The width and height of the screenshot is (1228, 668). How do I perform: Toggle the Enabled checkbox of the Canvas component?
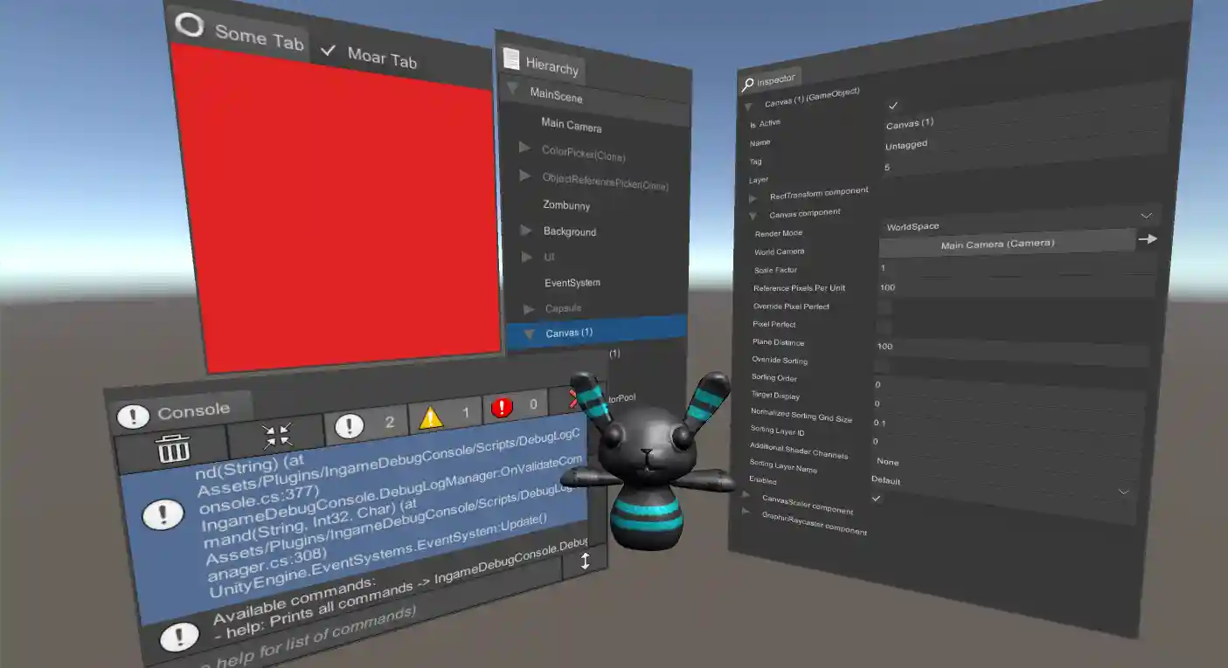pyautogui.click(x=876, y=498)
